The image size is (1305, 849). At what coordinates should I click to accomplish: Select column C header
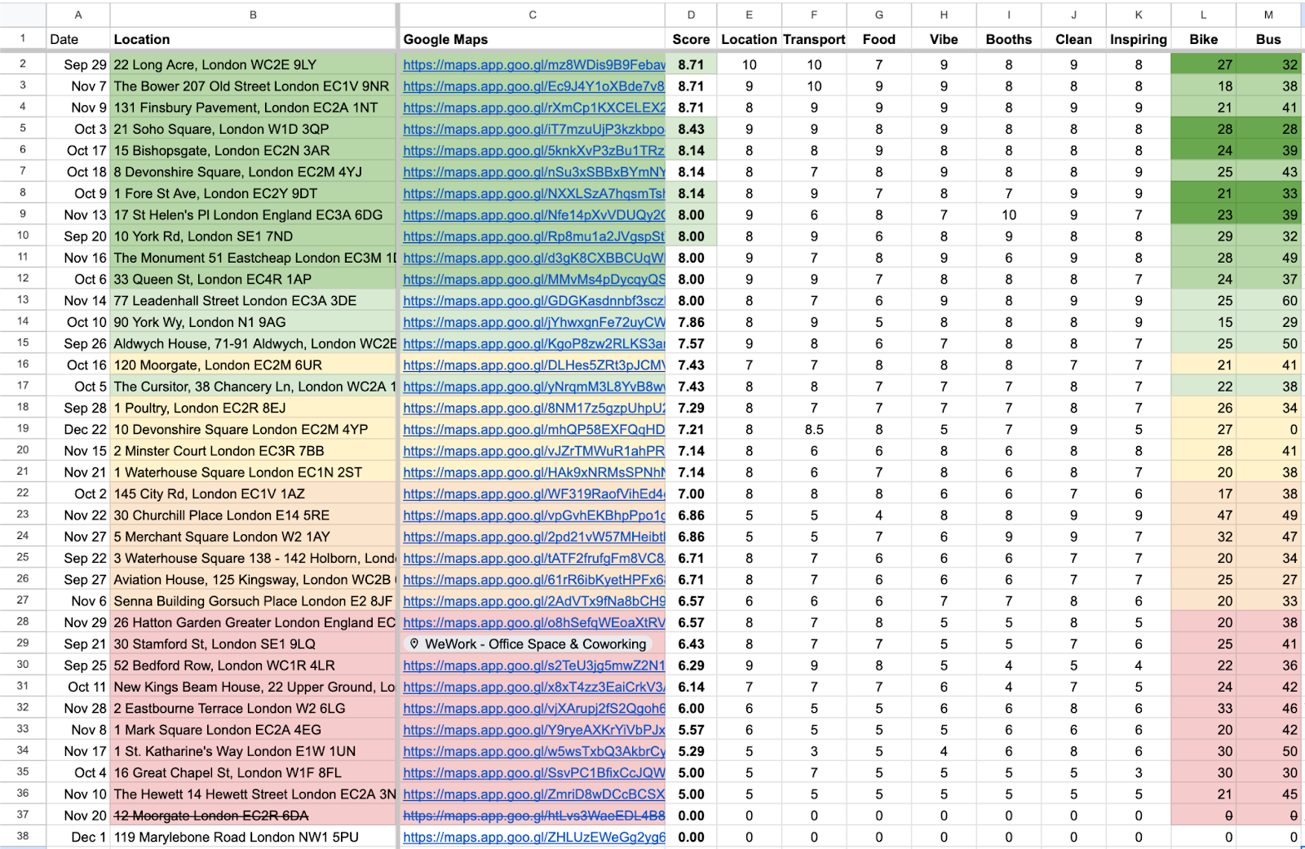(x=533, y=15)
